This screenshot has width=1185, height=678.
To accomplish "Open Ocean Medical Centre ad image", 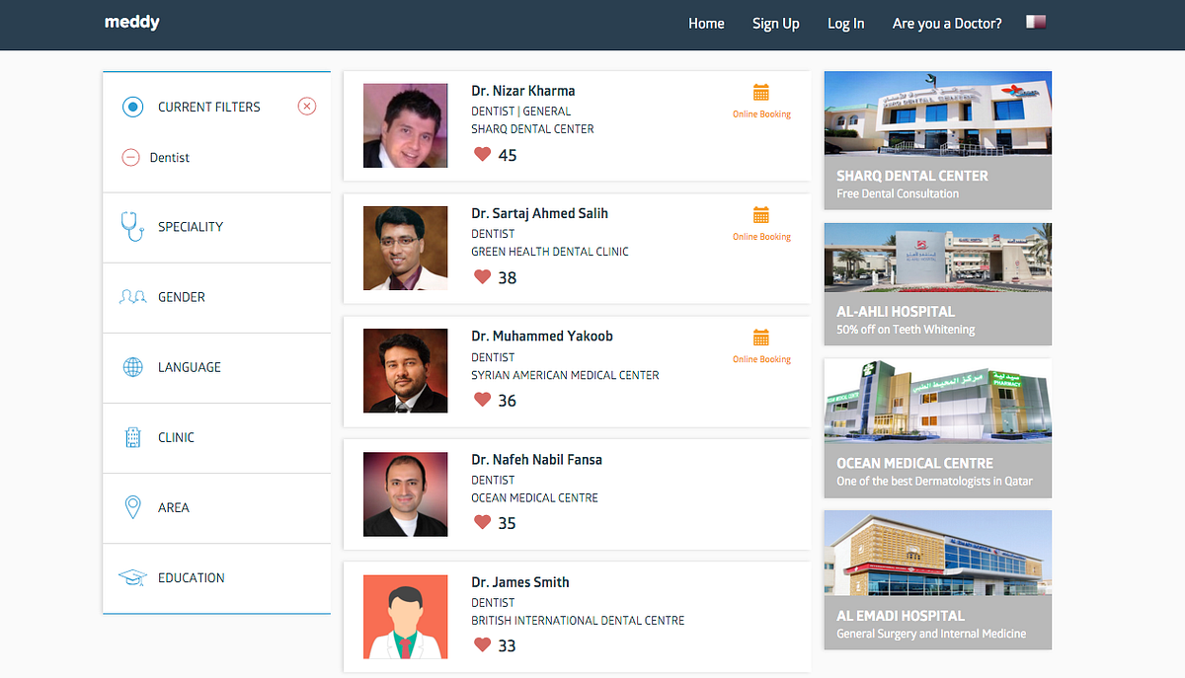I will 938,402.
